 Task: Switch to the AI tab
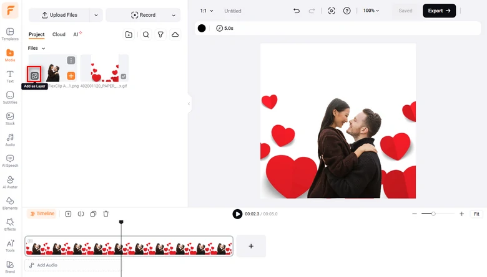[77, 34]
